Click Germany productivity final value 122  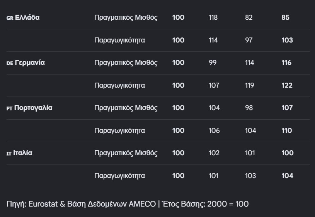[287, 85]
